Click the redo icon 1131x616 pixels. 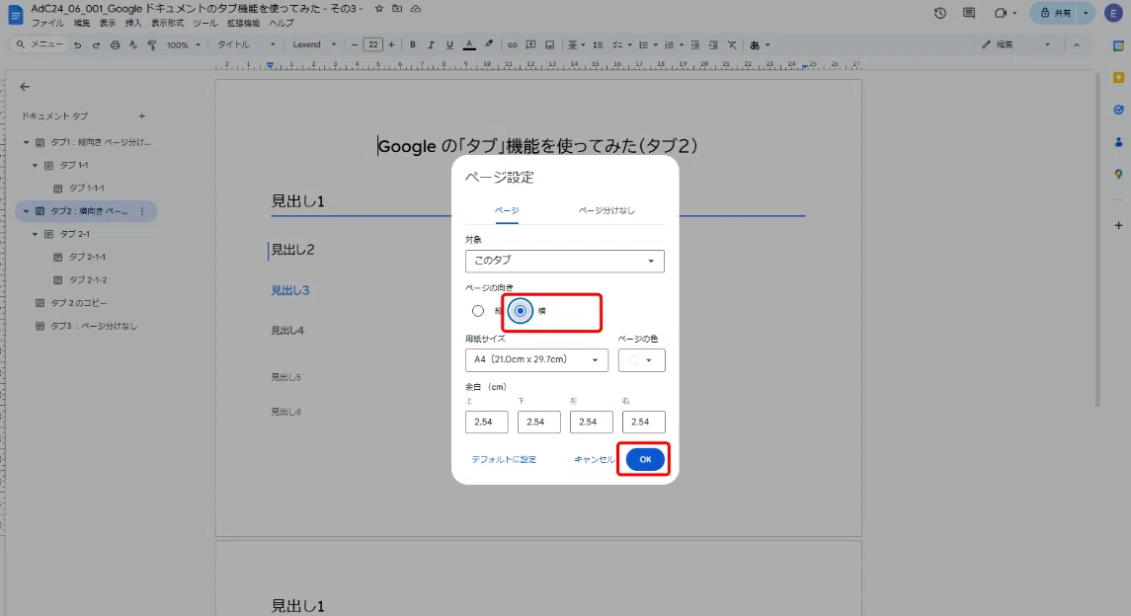pyautogui.click(x=96, y=44)
